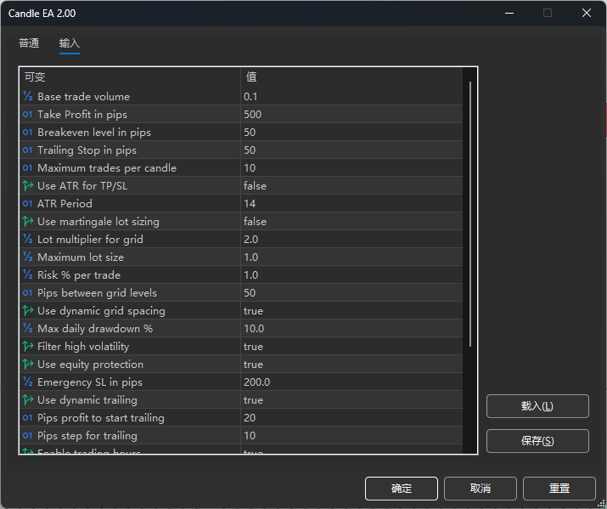Click the double-type icon beside Emergency SL in pips
Image resolution: width=607 pixels, height=509 pixels.
28,382
